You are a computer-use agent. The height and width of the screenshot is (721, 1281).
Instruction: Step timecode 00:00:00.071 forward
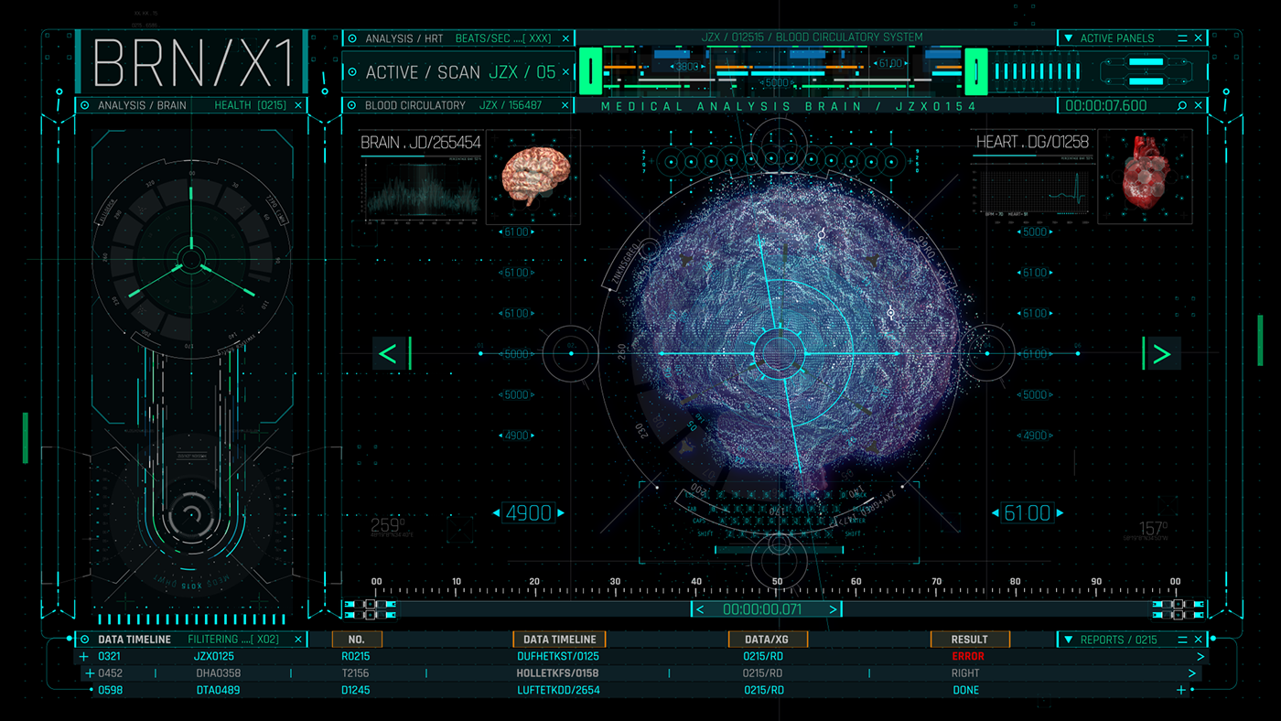tap(833, 609)
